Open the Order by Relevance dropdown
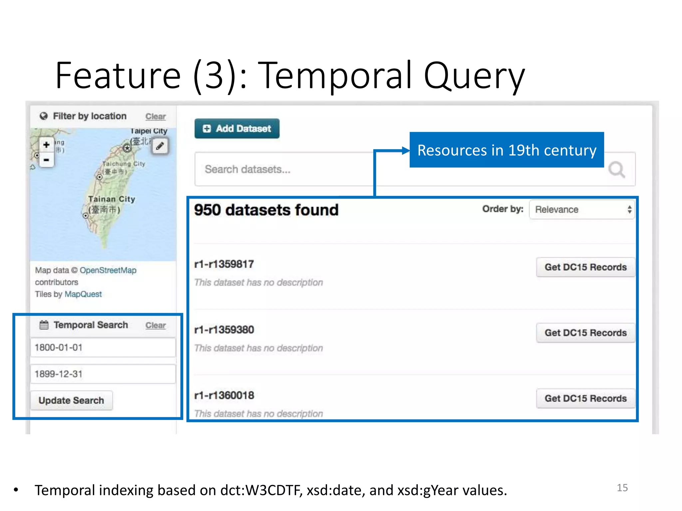Screen dimensions: 682x511 pos(582,209)
